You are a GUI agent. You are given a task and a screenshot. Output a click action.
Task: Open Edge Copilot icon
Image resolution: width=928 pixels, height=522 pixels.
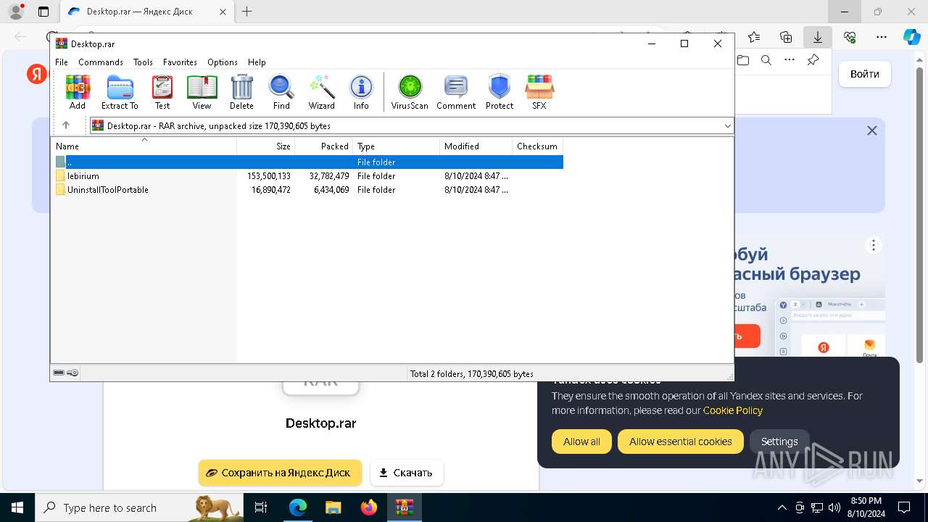click(911, 37)
